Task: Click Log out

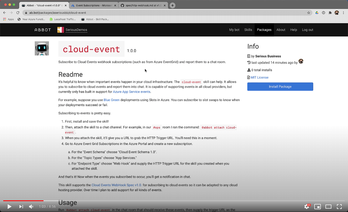Action: click(307, 30)
